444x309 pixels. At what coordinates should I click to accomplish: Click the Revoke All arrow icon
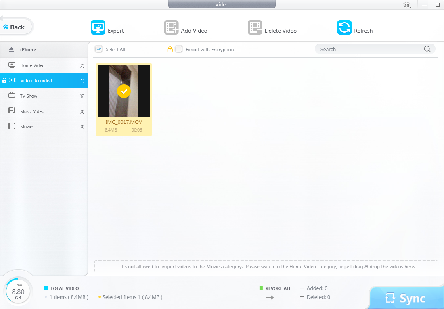270,297
